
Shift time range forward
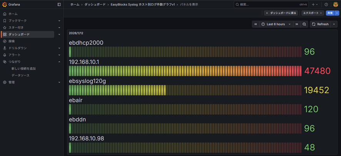tap(297, 24)
